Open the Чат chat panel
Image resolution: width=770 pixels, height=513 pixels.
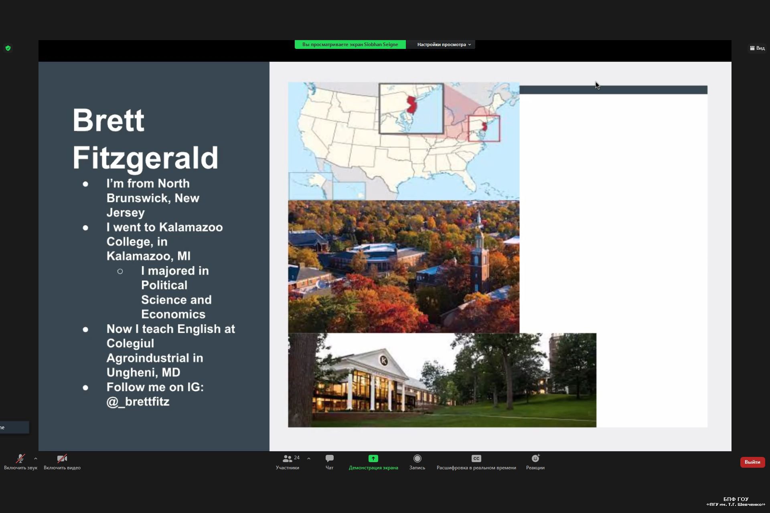click(x=329, y=462)
